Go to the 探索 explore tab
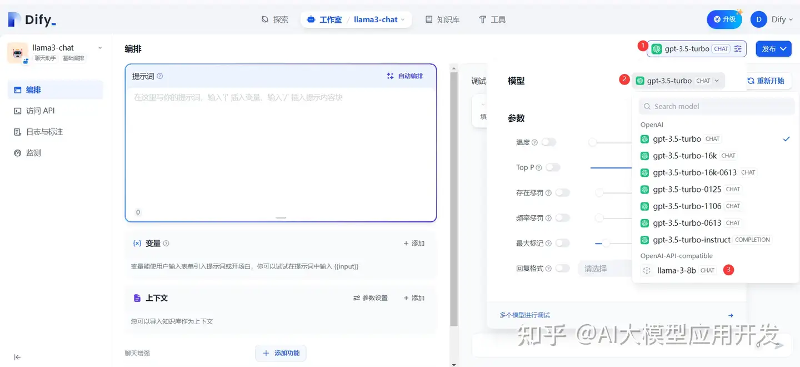The width and height of the screenshot is (800, 367). tap(275, 19)
